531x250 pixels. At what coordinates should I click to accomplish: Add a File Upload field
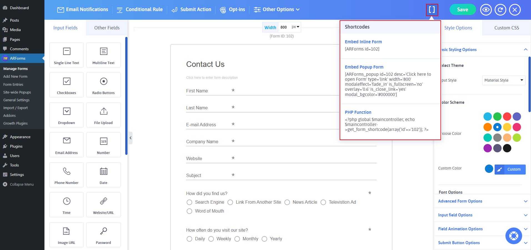click(x=103, y=115)
